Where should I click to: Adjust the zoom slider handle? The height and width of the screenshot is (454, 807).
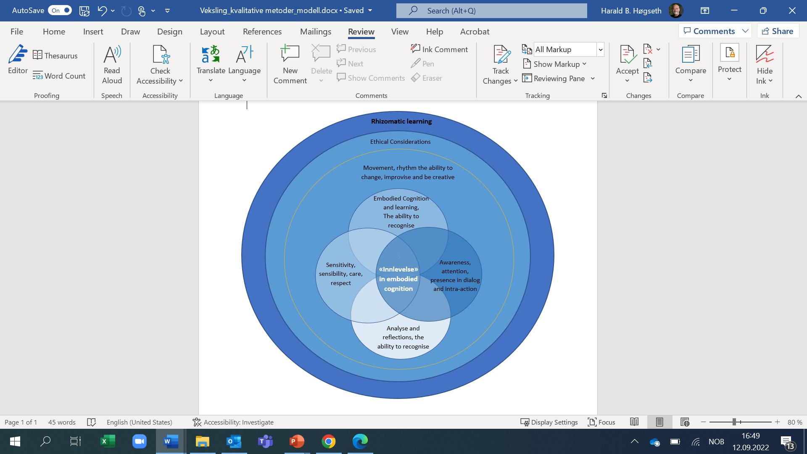(x=734, y=422)
